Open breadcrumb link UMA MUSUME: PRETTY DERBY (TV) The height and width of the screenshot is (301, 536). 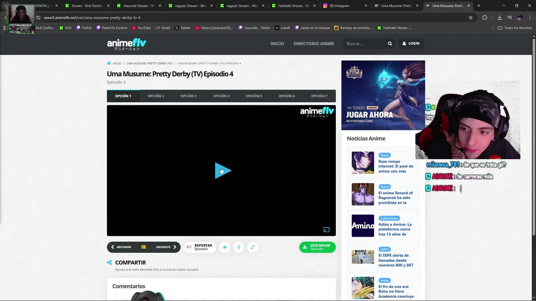[149, 64]
